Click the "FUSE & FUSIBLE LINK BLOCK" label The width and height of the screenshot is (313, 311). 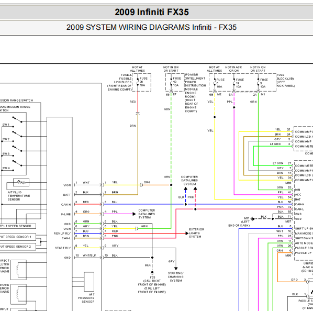(x=119, y=82)
